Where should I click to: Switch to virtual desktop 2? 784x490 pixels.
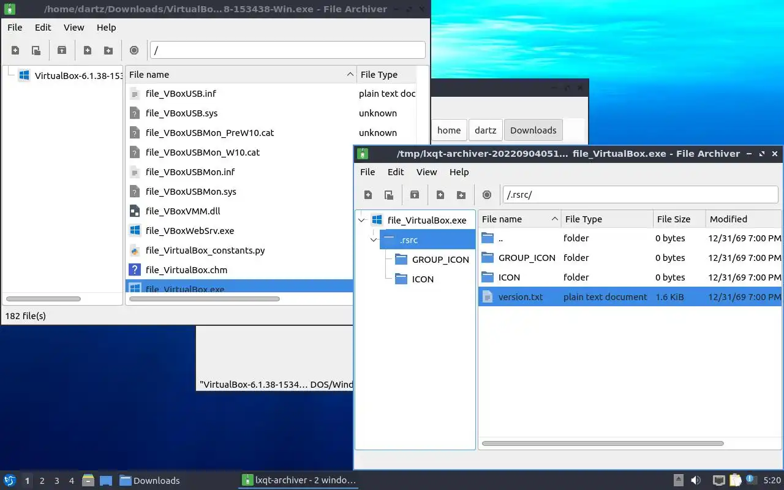[x=42, y=481]
